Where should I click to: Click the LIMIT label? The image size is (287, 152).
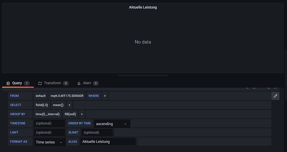coord(20,133)
